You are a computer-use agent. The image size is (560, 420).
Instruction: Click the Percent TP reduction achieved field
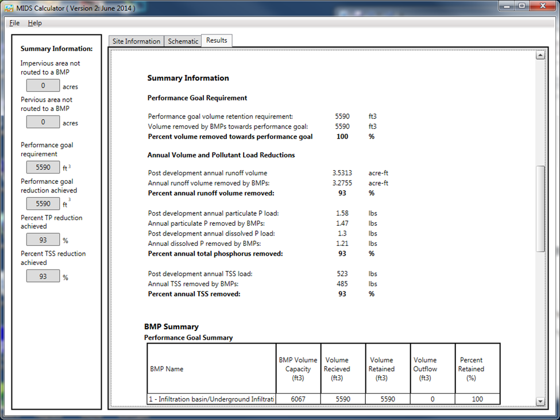click(43, 240)
